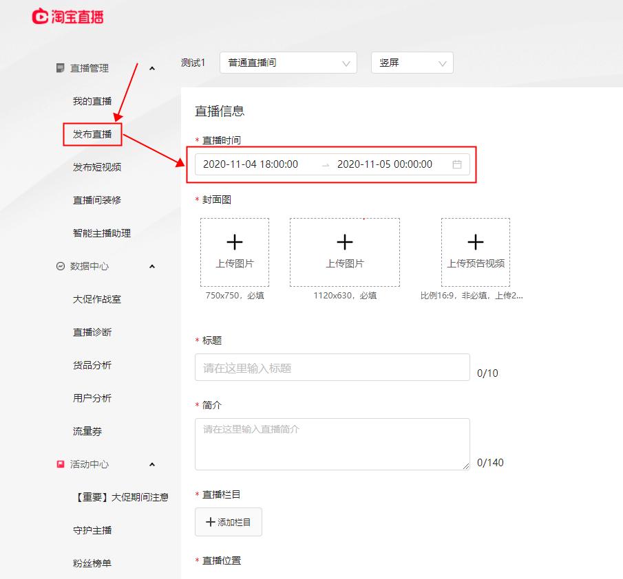
Task: Collapse the 数据中心 section
Action: point(151,266)
